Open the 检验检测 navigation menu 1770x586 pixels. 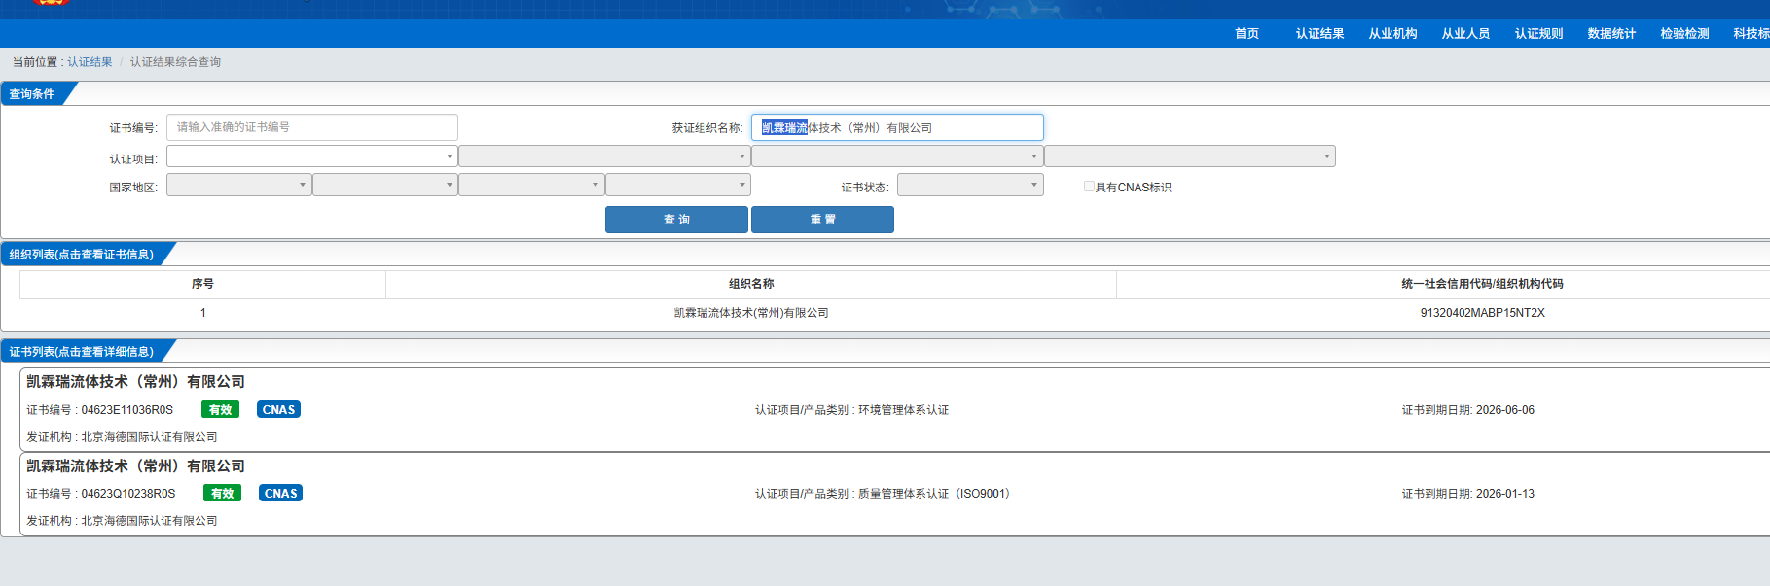pyautogui.click(x=1684, y=34)
